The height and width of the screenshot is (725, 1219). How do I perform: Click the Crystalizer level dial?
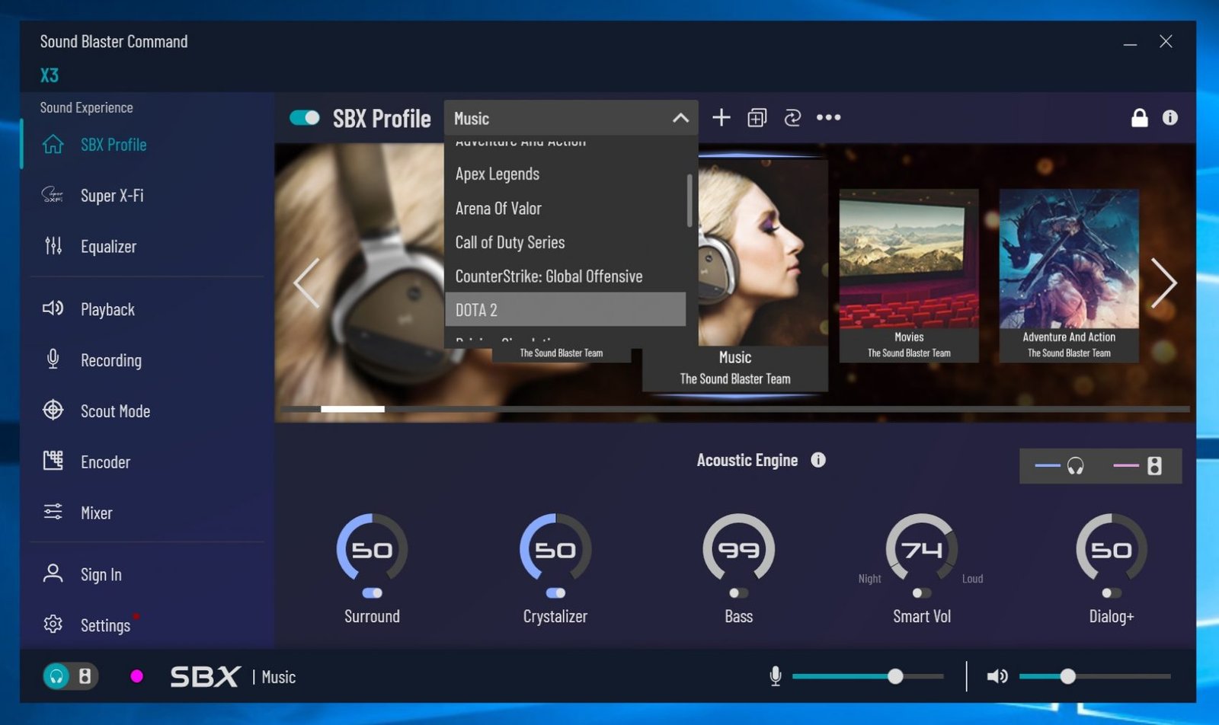[x=555, y=548]
